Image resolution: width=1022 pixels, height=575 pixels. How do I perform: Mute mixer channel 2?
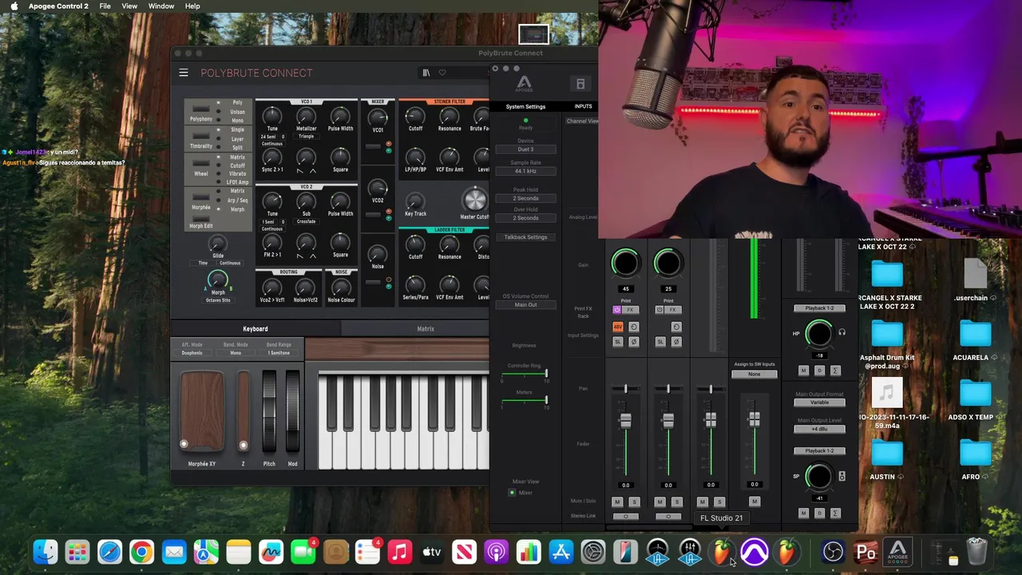660,502
